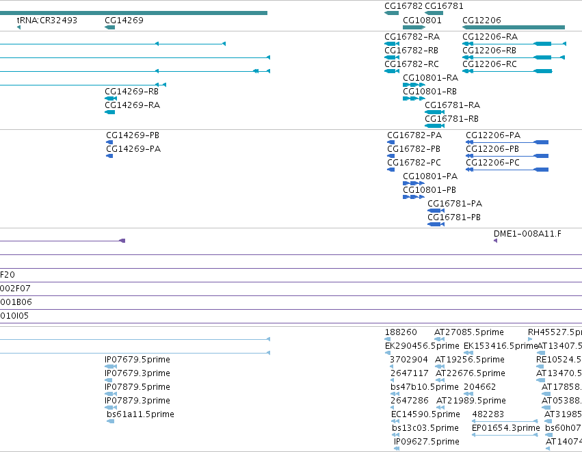Click the CG16782 gene label
582x452 pixels.
(404, 6)
